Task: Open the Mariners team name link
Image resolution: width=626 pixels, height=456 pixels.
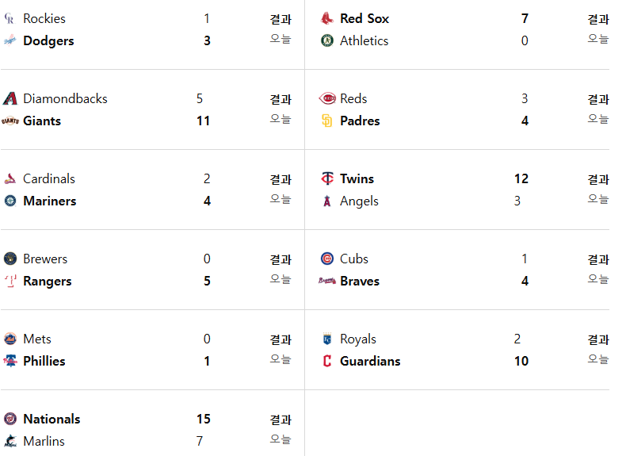Action: tap(49, 201)
